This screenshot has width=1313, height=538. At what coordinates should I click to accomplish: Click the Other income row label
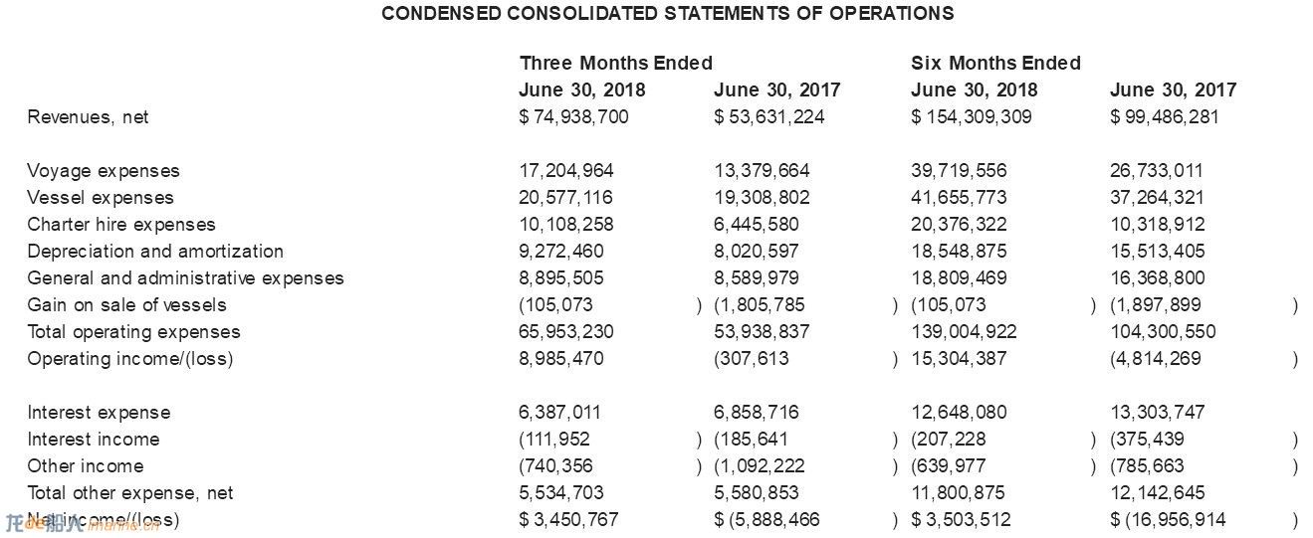point(85,466)
